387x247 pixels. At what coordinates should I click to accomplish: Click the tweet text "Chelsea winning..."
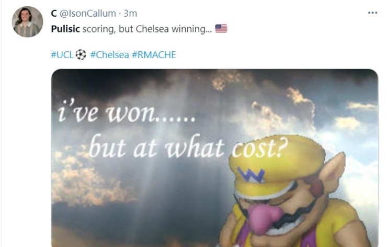[x=174, y=29]
